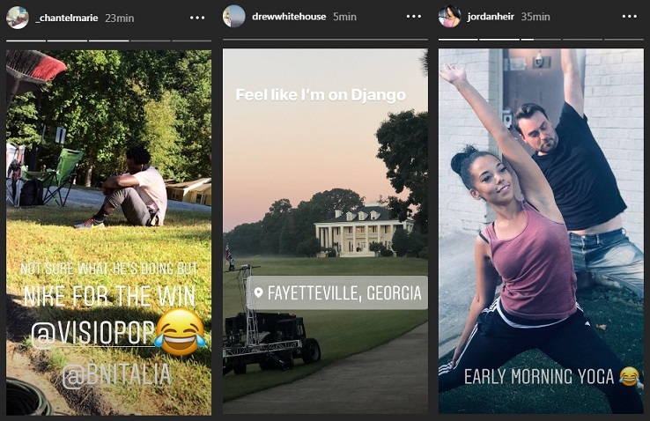This screenshot has width=650, height=421.
Task: Click drewwhitehouse's story progress bar
Action: point(325,40)
